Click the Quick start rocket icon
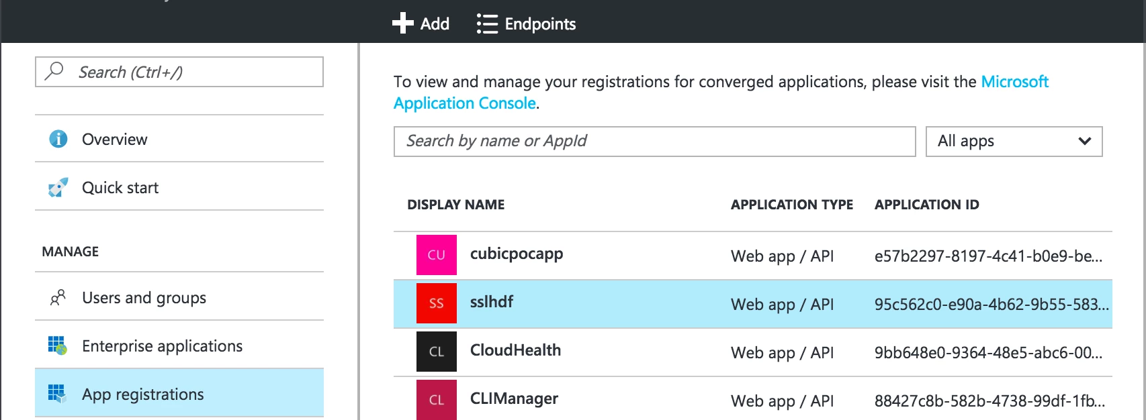 58,187
